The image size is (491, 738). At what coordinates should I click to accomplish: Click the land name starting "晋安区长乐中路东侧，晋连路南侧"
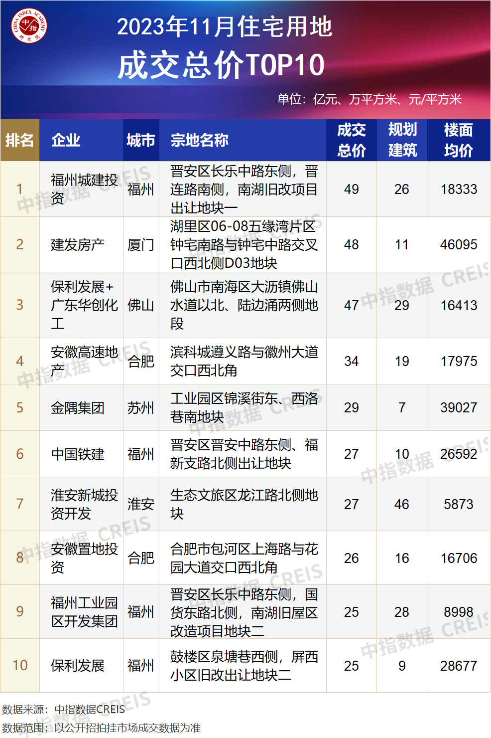pos(244,189)
